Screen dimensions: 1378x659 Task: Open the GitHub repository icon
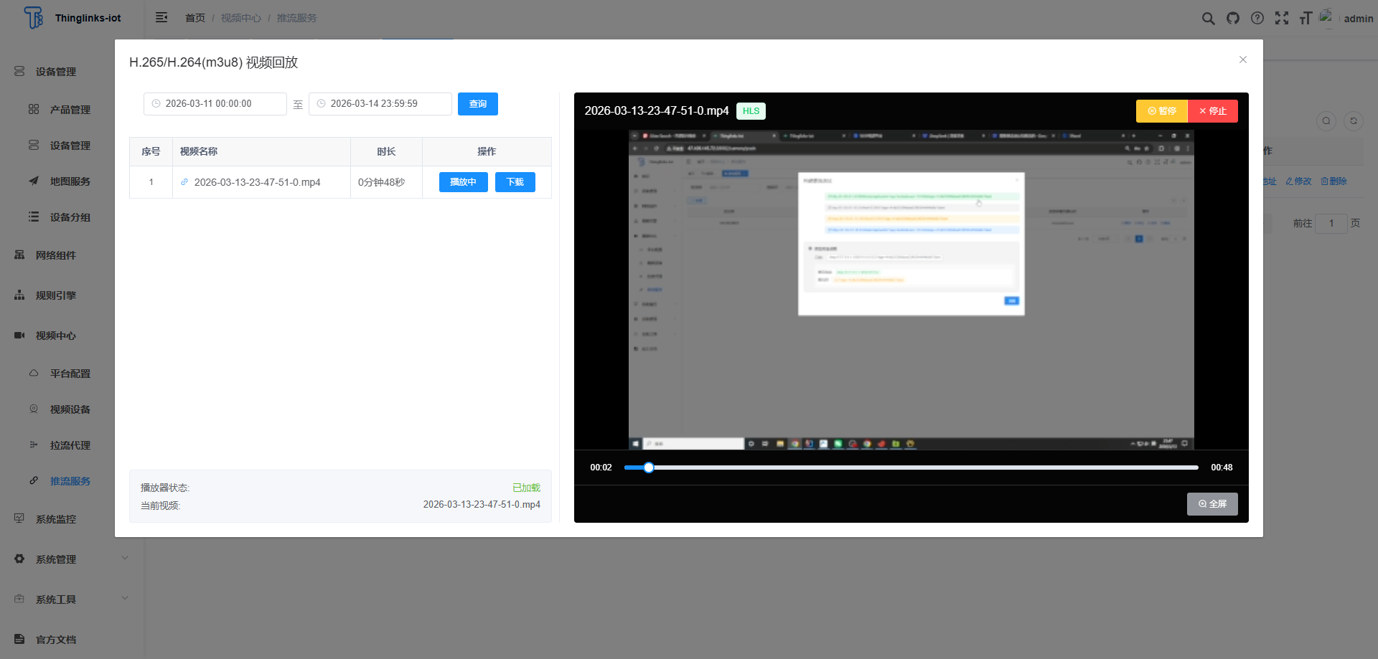(1232, 19)
